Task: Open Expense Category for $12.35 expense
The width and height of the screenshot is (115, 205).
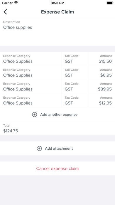Action: click(x=31, y=100)
